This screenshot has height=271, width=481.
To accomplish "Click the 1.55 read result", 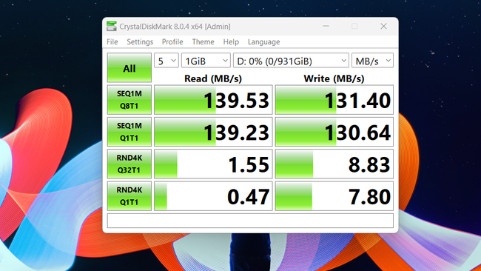I will pyautogui.click(x=213, y=164).
